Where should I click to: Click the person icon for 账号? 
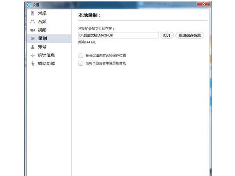33,47
